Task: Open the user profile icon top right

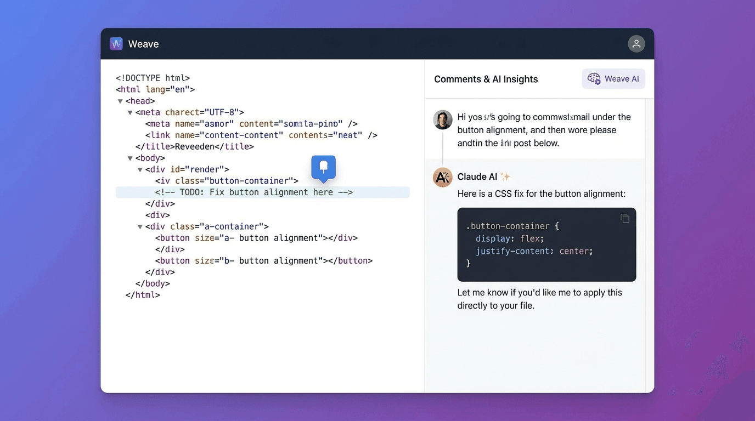Action: 636,43
